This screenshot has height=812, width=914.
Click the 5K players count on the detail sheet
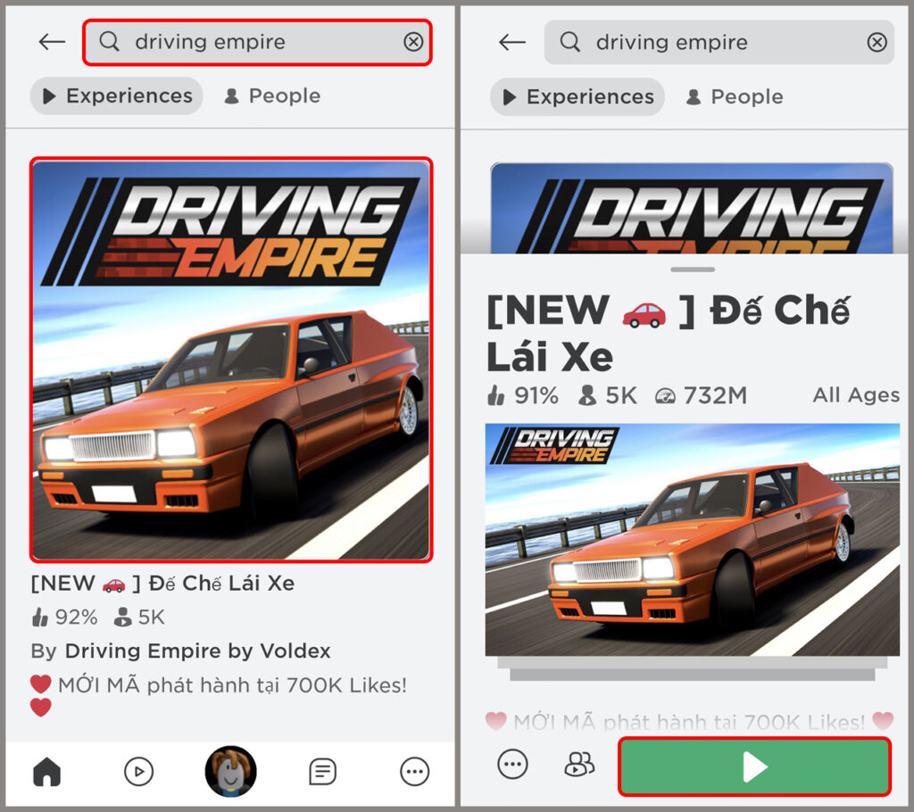pos(607,396)
